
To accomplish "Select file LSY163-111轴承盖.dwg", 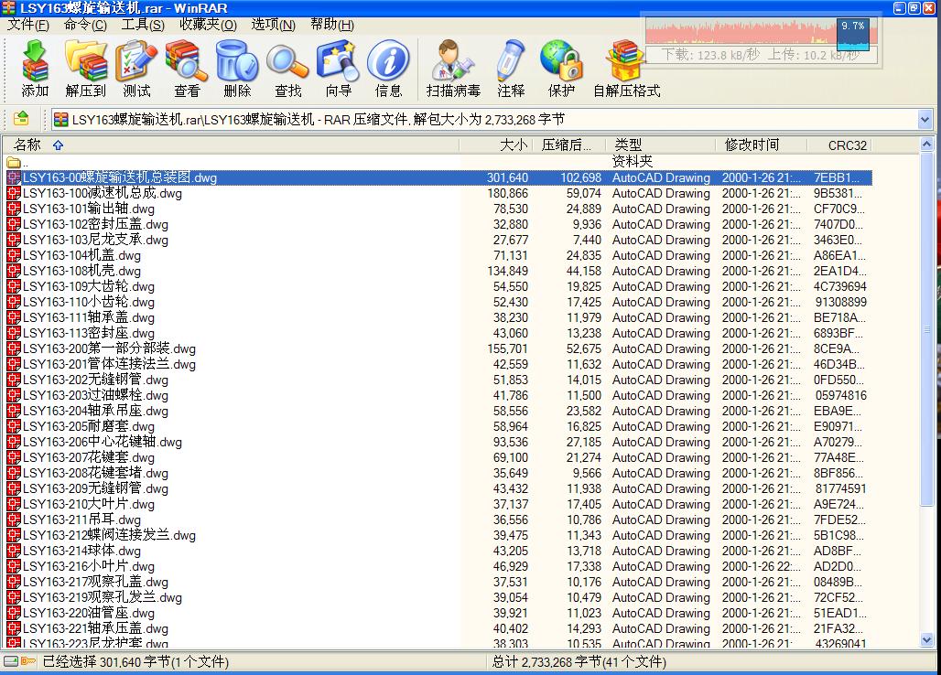I will pos(438,317).
